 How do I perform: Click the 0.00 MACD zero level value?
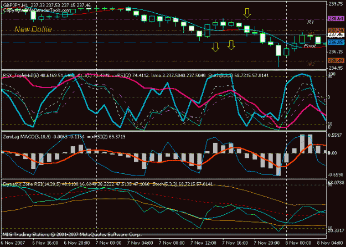pos(332,153)
